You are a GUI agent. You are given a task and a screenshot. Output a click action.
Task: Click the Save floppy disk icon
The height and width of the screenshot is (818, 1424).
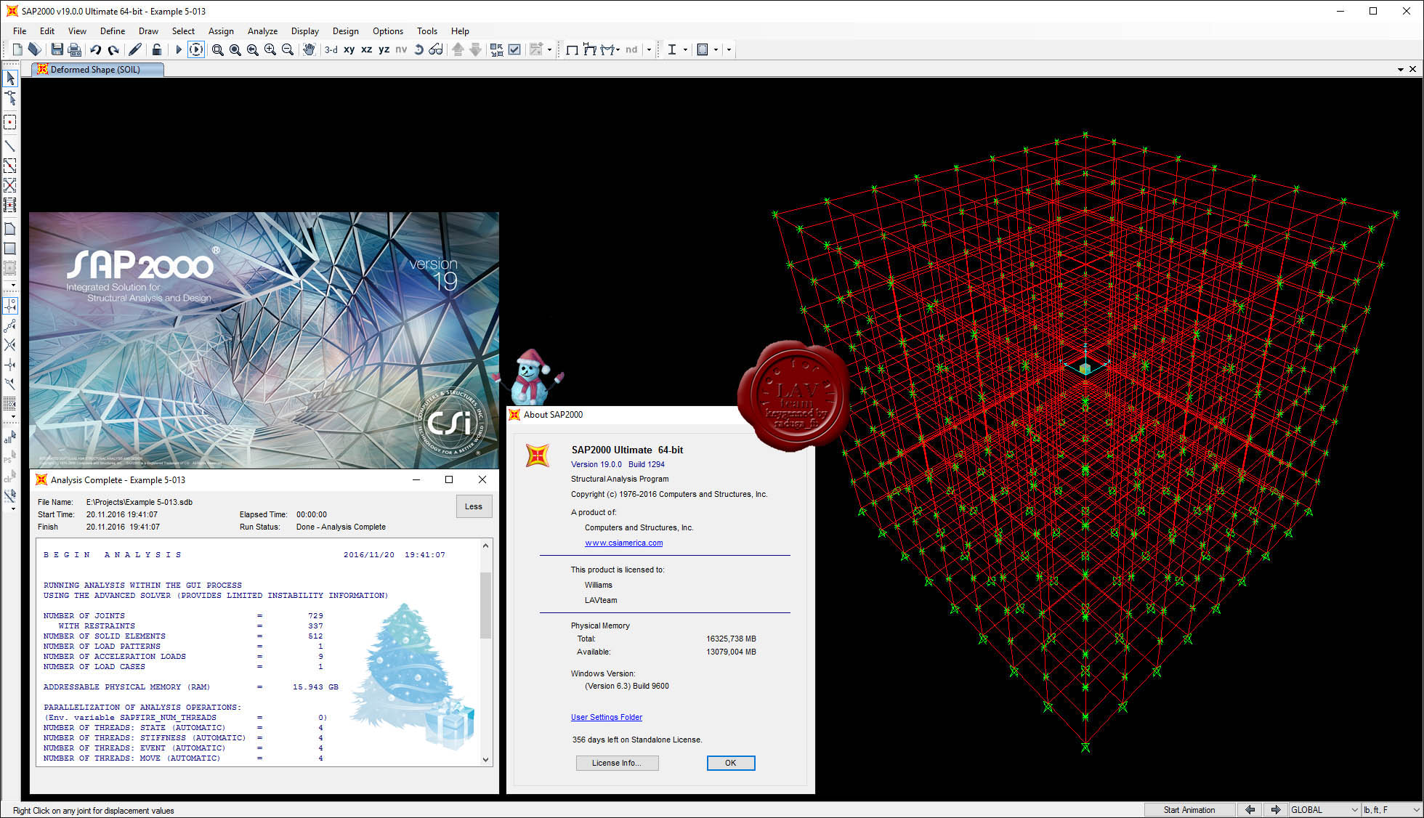pyautogui.click(x=57, y=49)
